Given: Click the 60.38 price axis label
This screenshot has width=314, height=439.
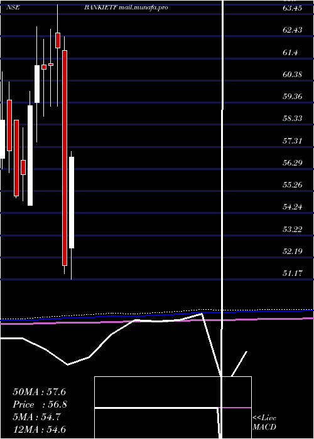Looking at the screenshot, I should [x=293, y=75].
